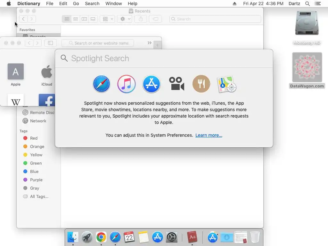Select iTunes music icon in Spotlight panel

click(x=126, y=84)
